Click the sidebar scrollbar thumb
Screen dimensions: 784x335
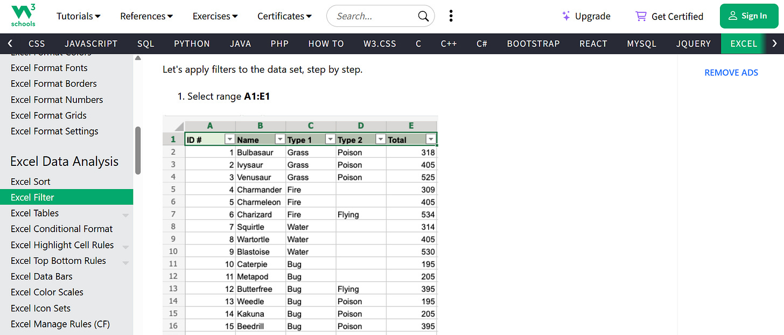click(x=138, y=150)
